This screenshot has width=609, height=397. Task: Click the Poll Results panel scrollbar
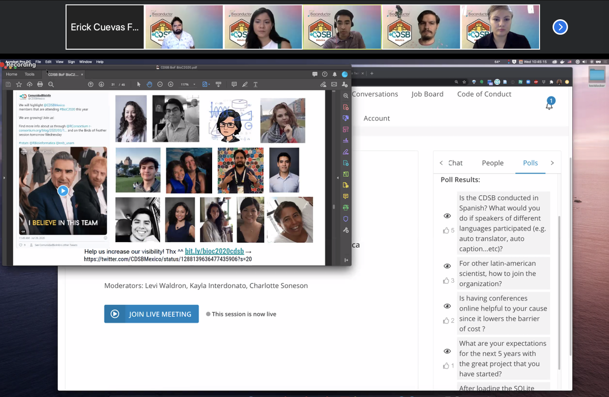click(559, 292)
